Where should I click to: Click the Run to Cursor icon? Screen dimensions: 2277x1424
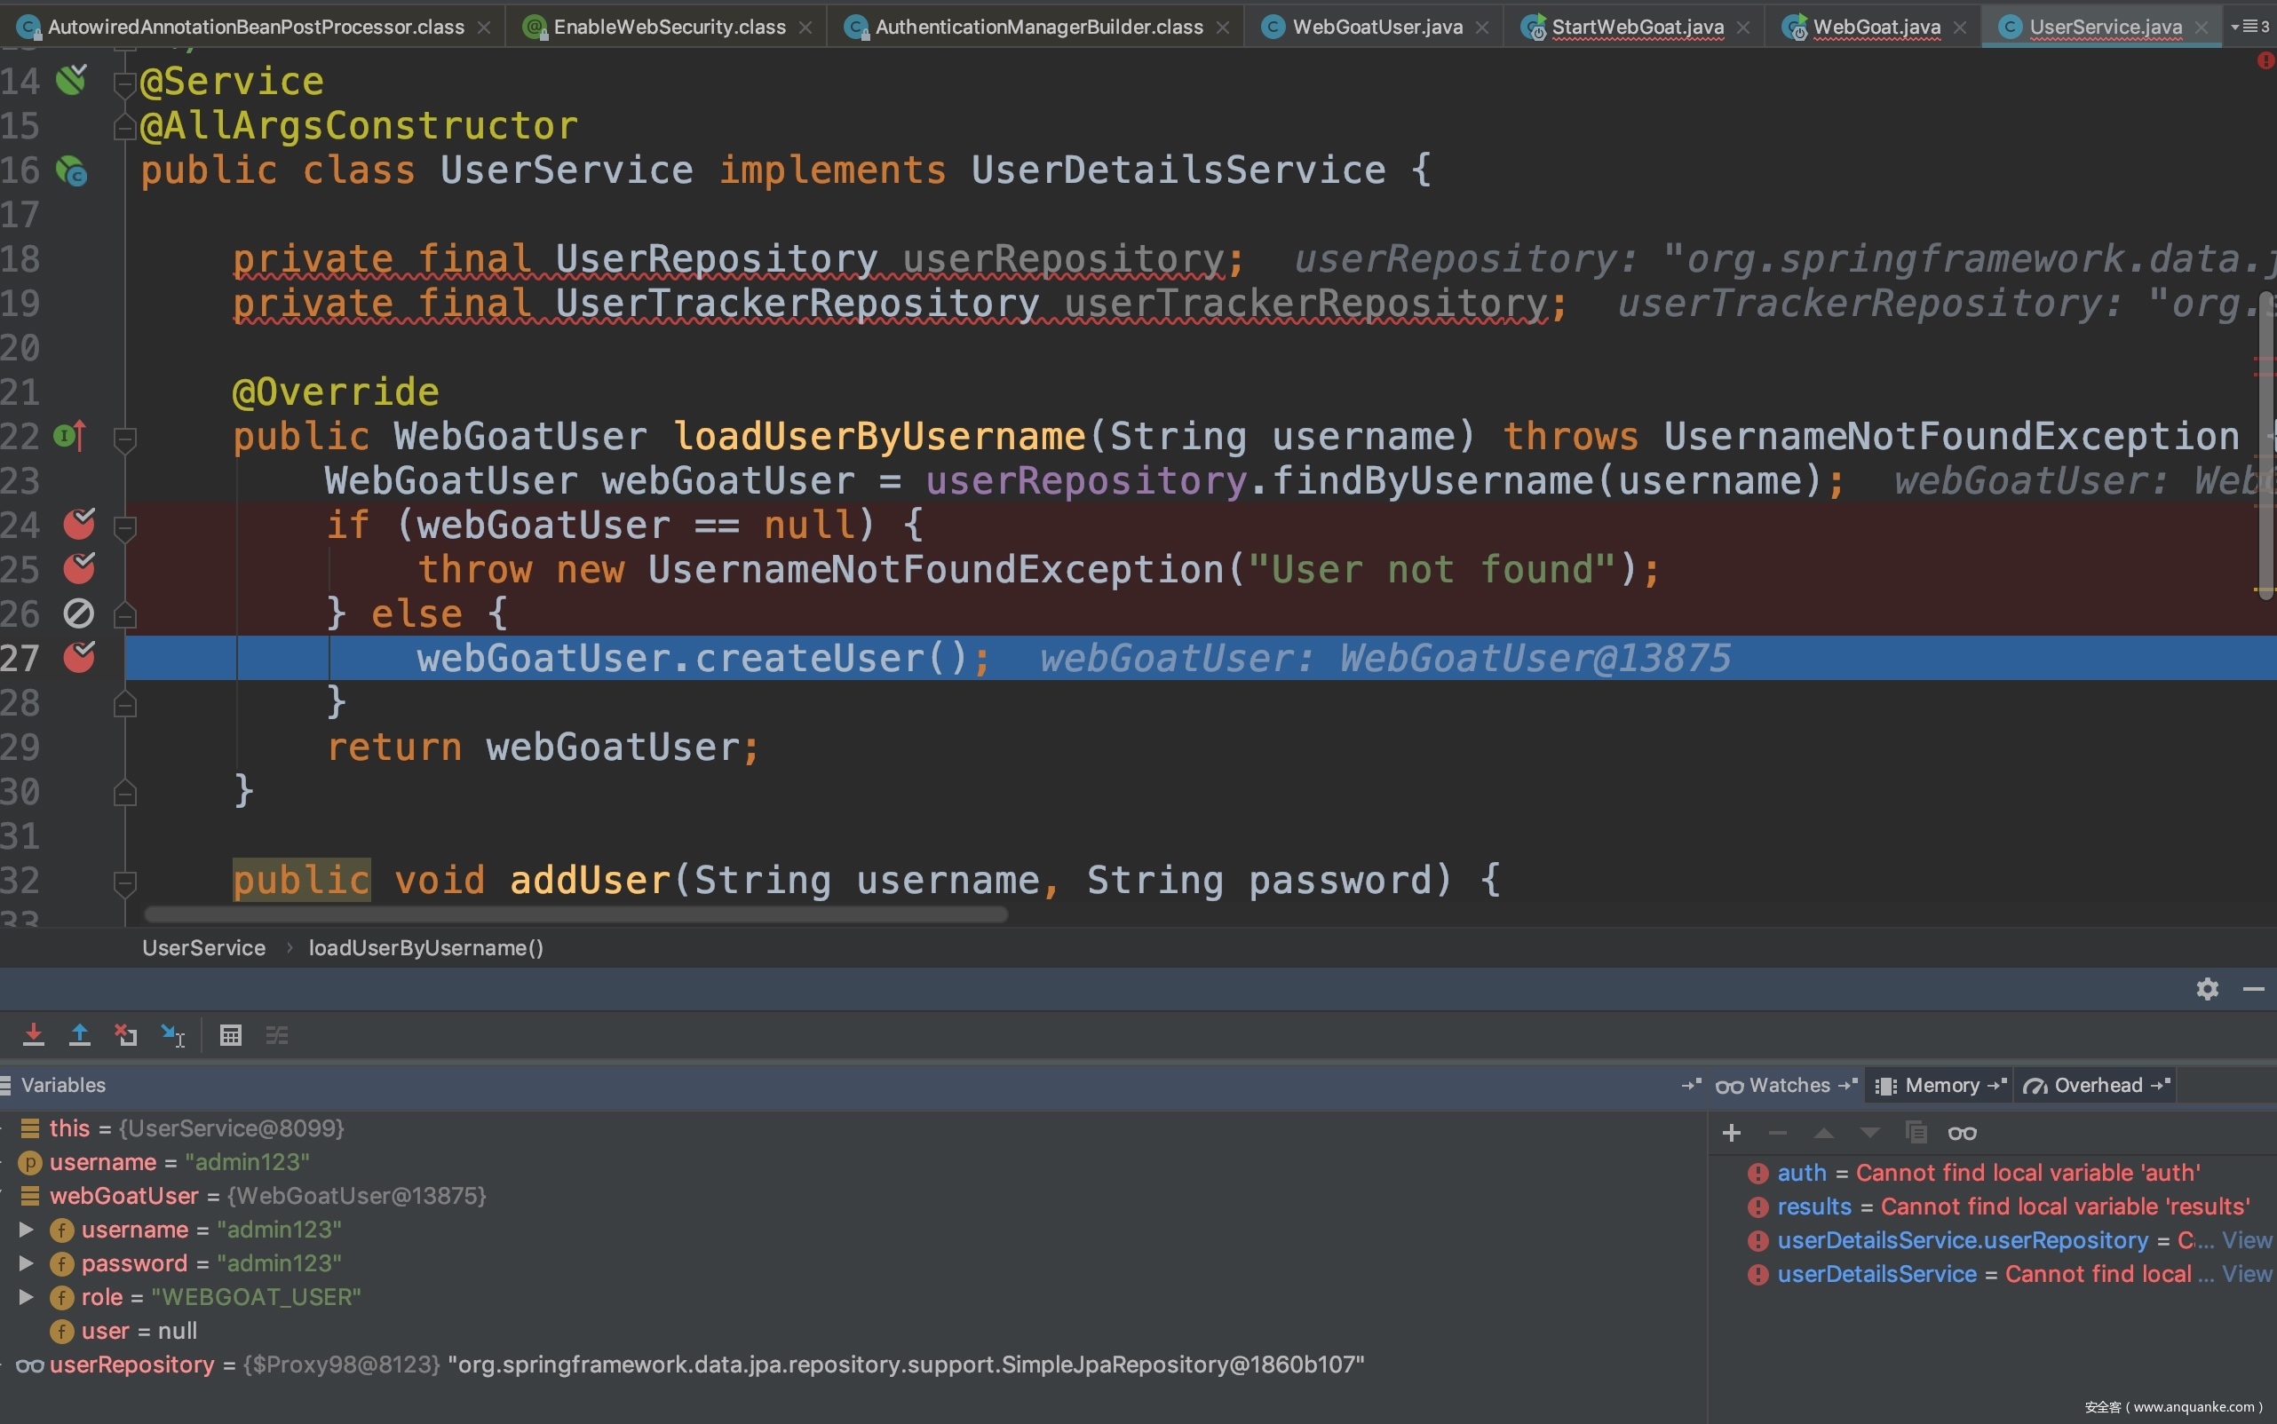(173, 1035)
